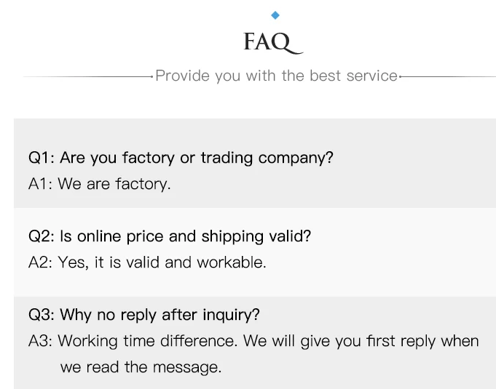496x389 pixels.
Task: Click the 'Q2:' label
Action: [42, 236]
